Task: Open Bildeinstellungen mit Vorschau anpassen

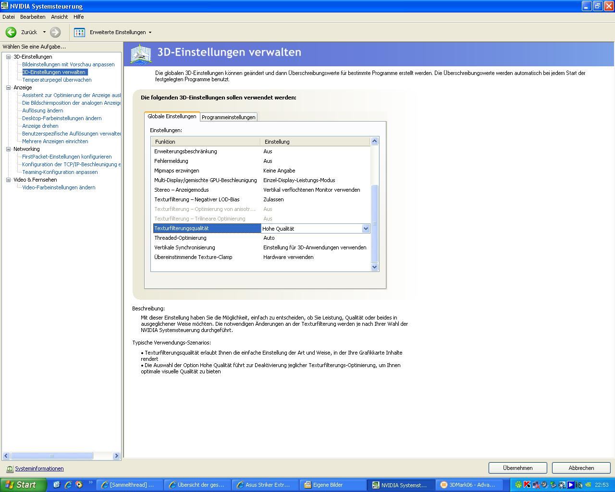Action: pos(68,64)
